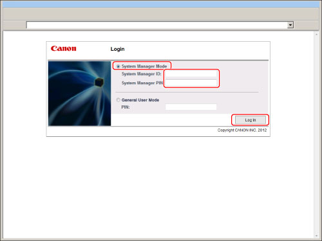Click the Login page heading
322x241 pixels.
(x=117, y=49)
